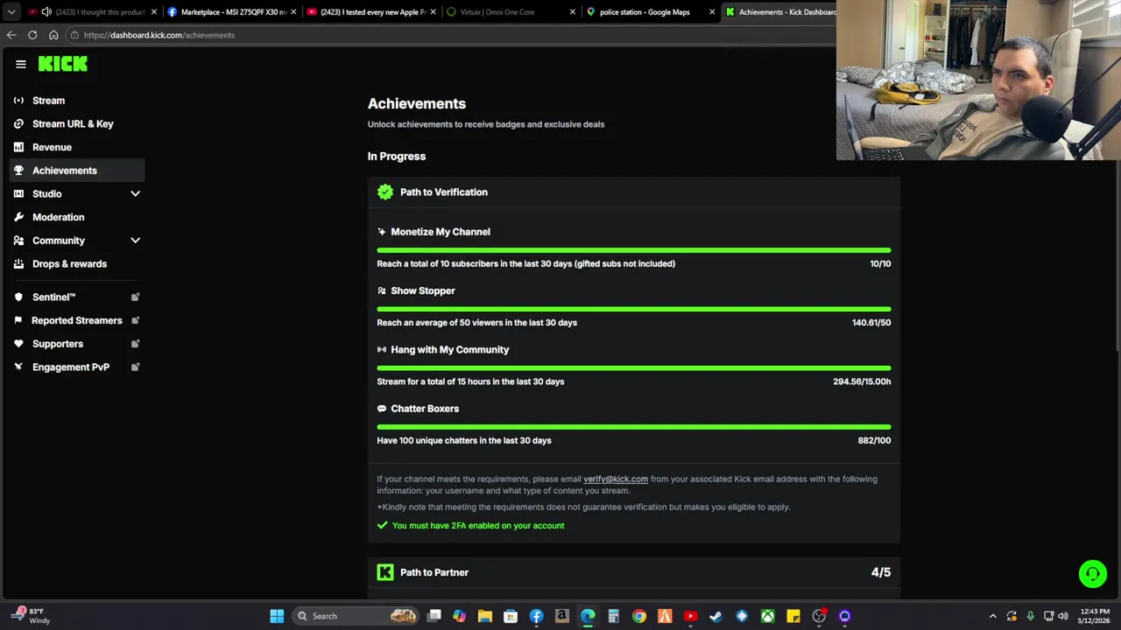The width and height of the screenshot is (1121, 630).
Task: Click the taskbar clock and date
Action: [1095, 616]
